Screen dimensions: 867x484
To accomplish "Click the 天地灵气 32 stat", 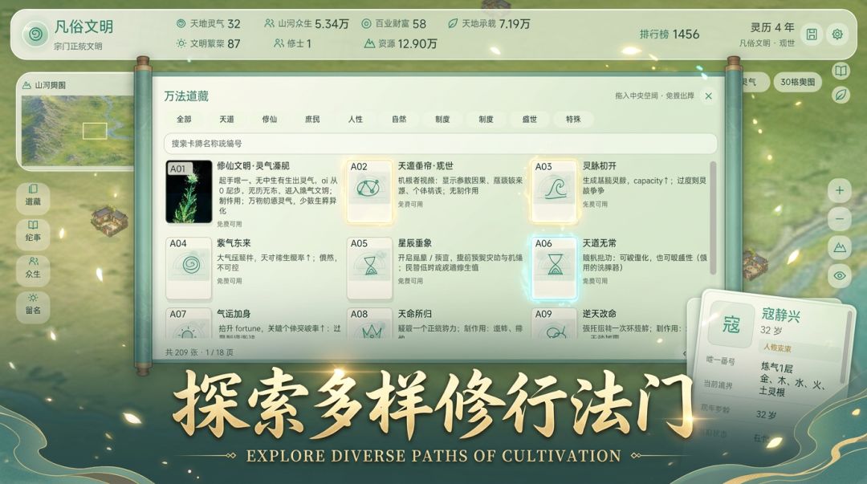I will point(209,24).
